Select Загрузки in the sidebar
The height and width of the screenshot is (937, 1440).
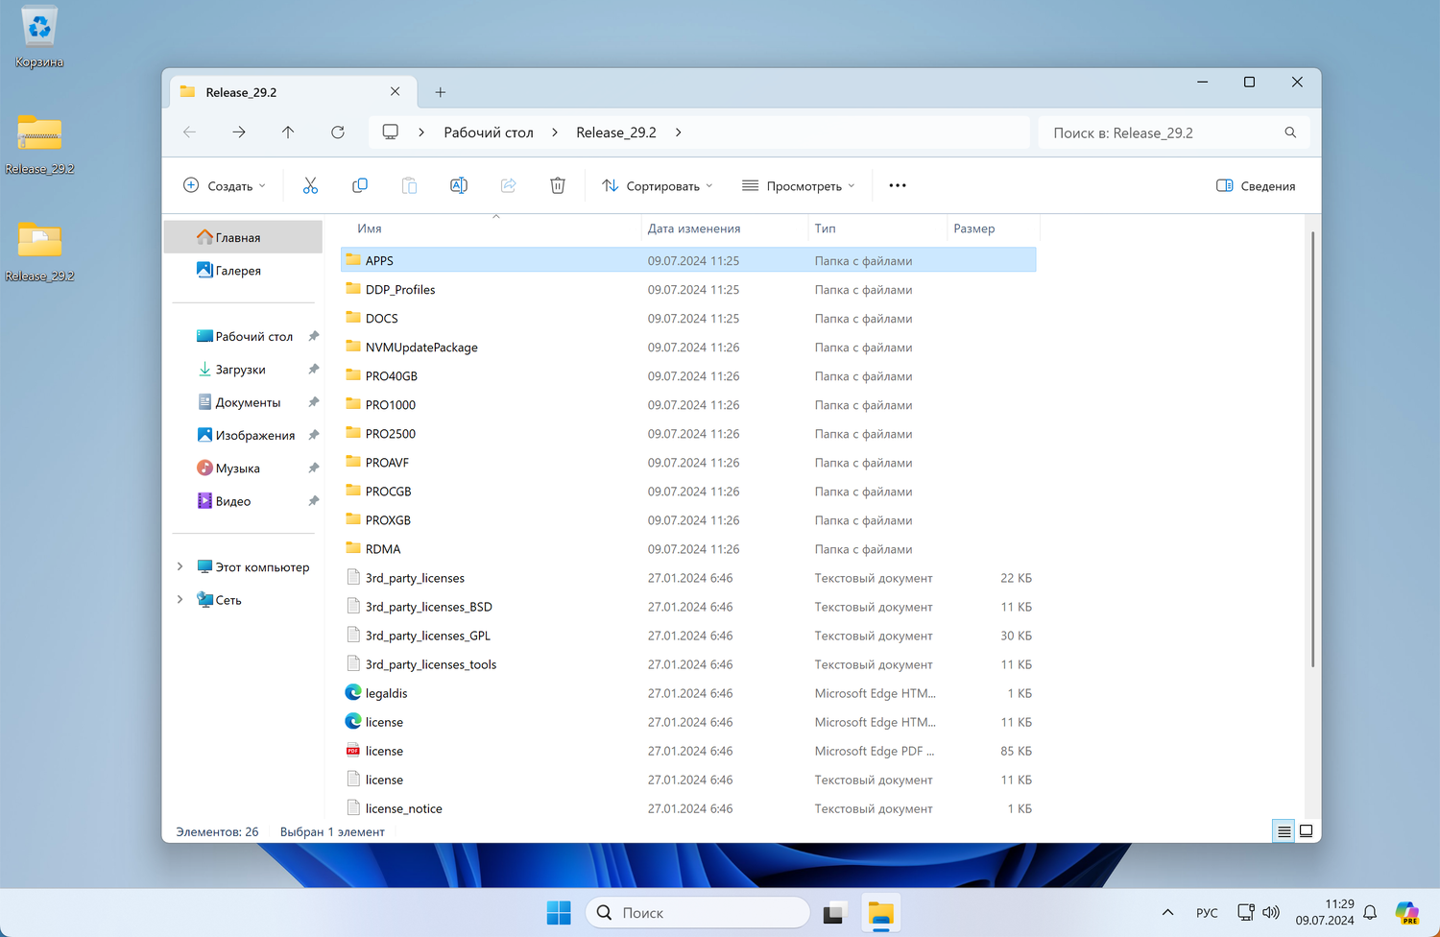point(240,370)
